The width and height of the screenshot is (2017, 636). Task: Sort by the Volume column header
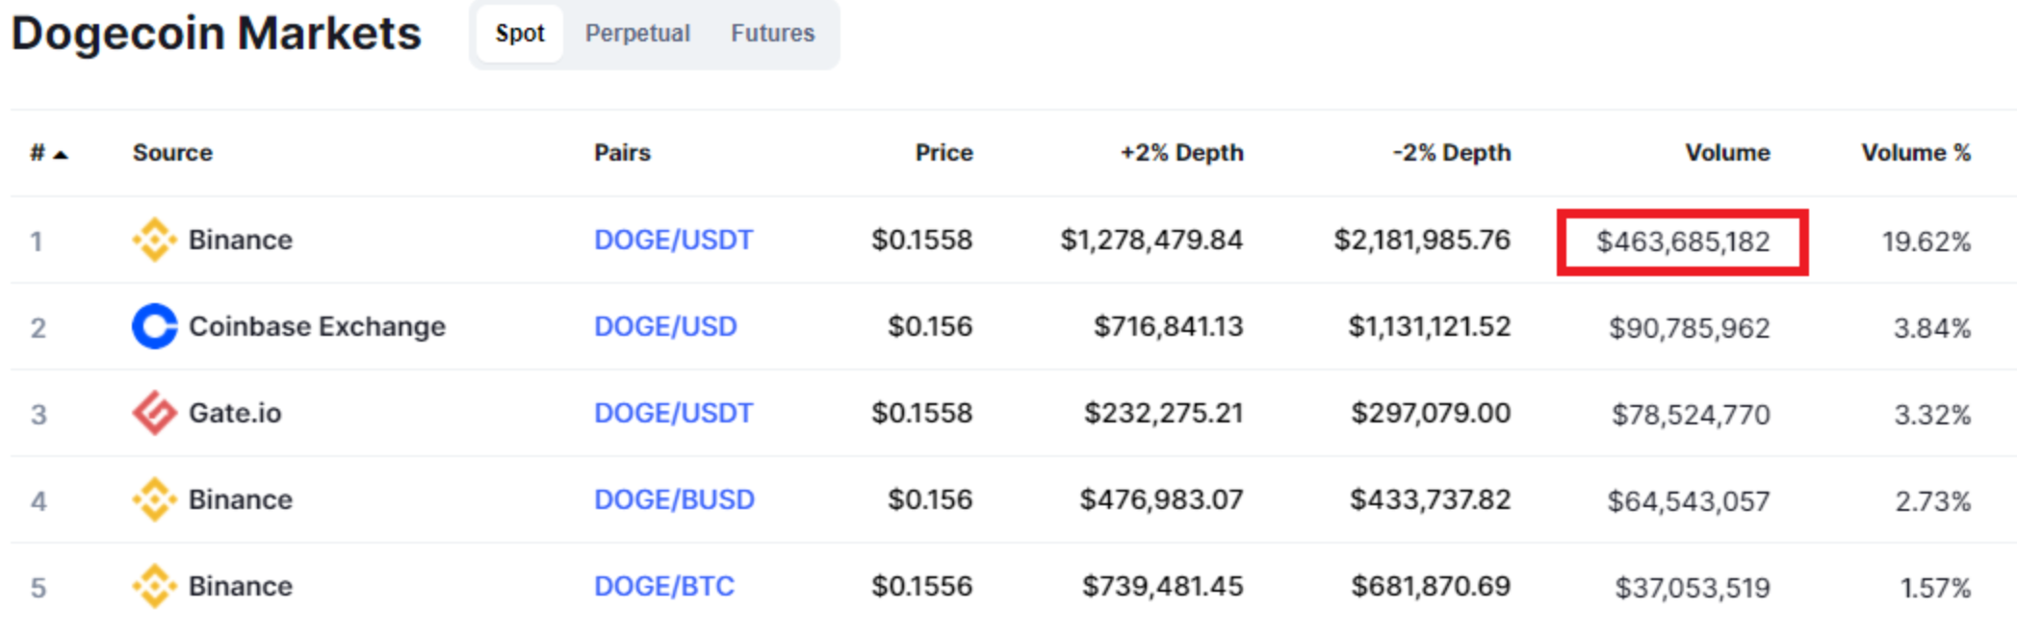pos(1727,152)
